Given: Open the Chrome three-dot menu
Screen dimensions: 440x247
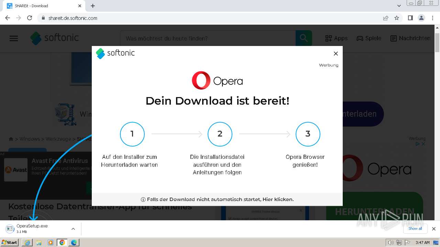Looking at the screenshot, I should pyautogui.click(x=432, y=18).
